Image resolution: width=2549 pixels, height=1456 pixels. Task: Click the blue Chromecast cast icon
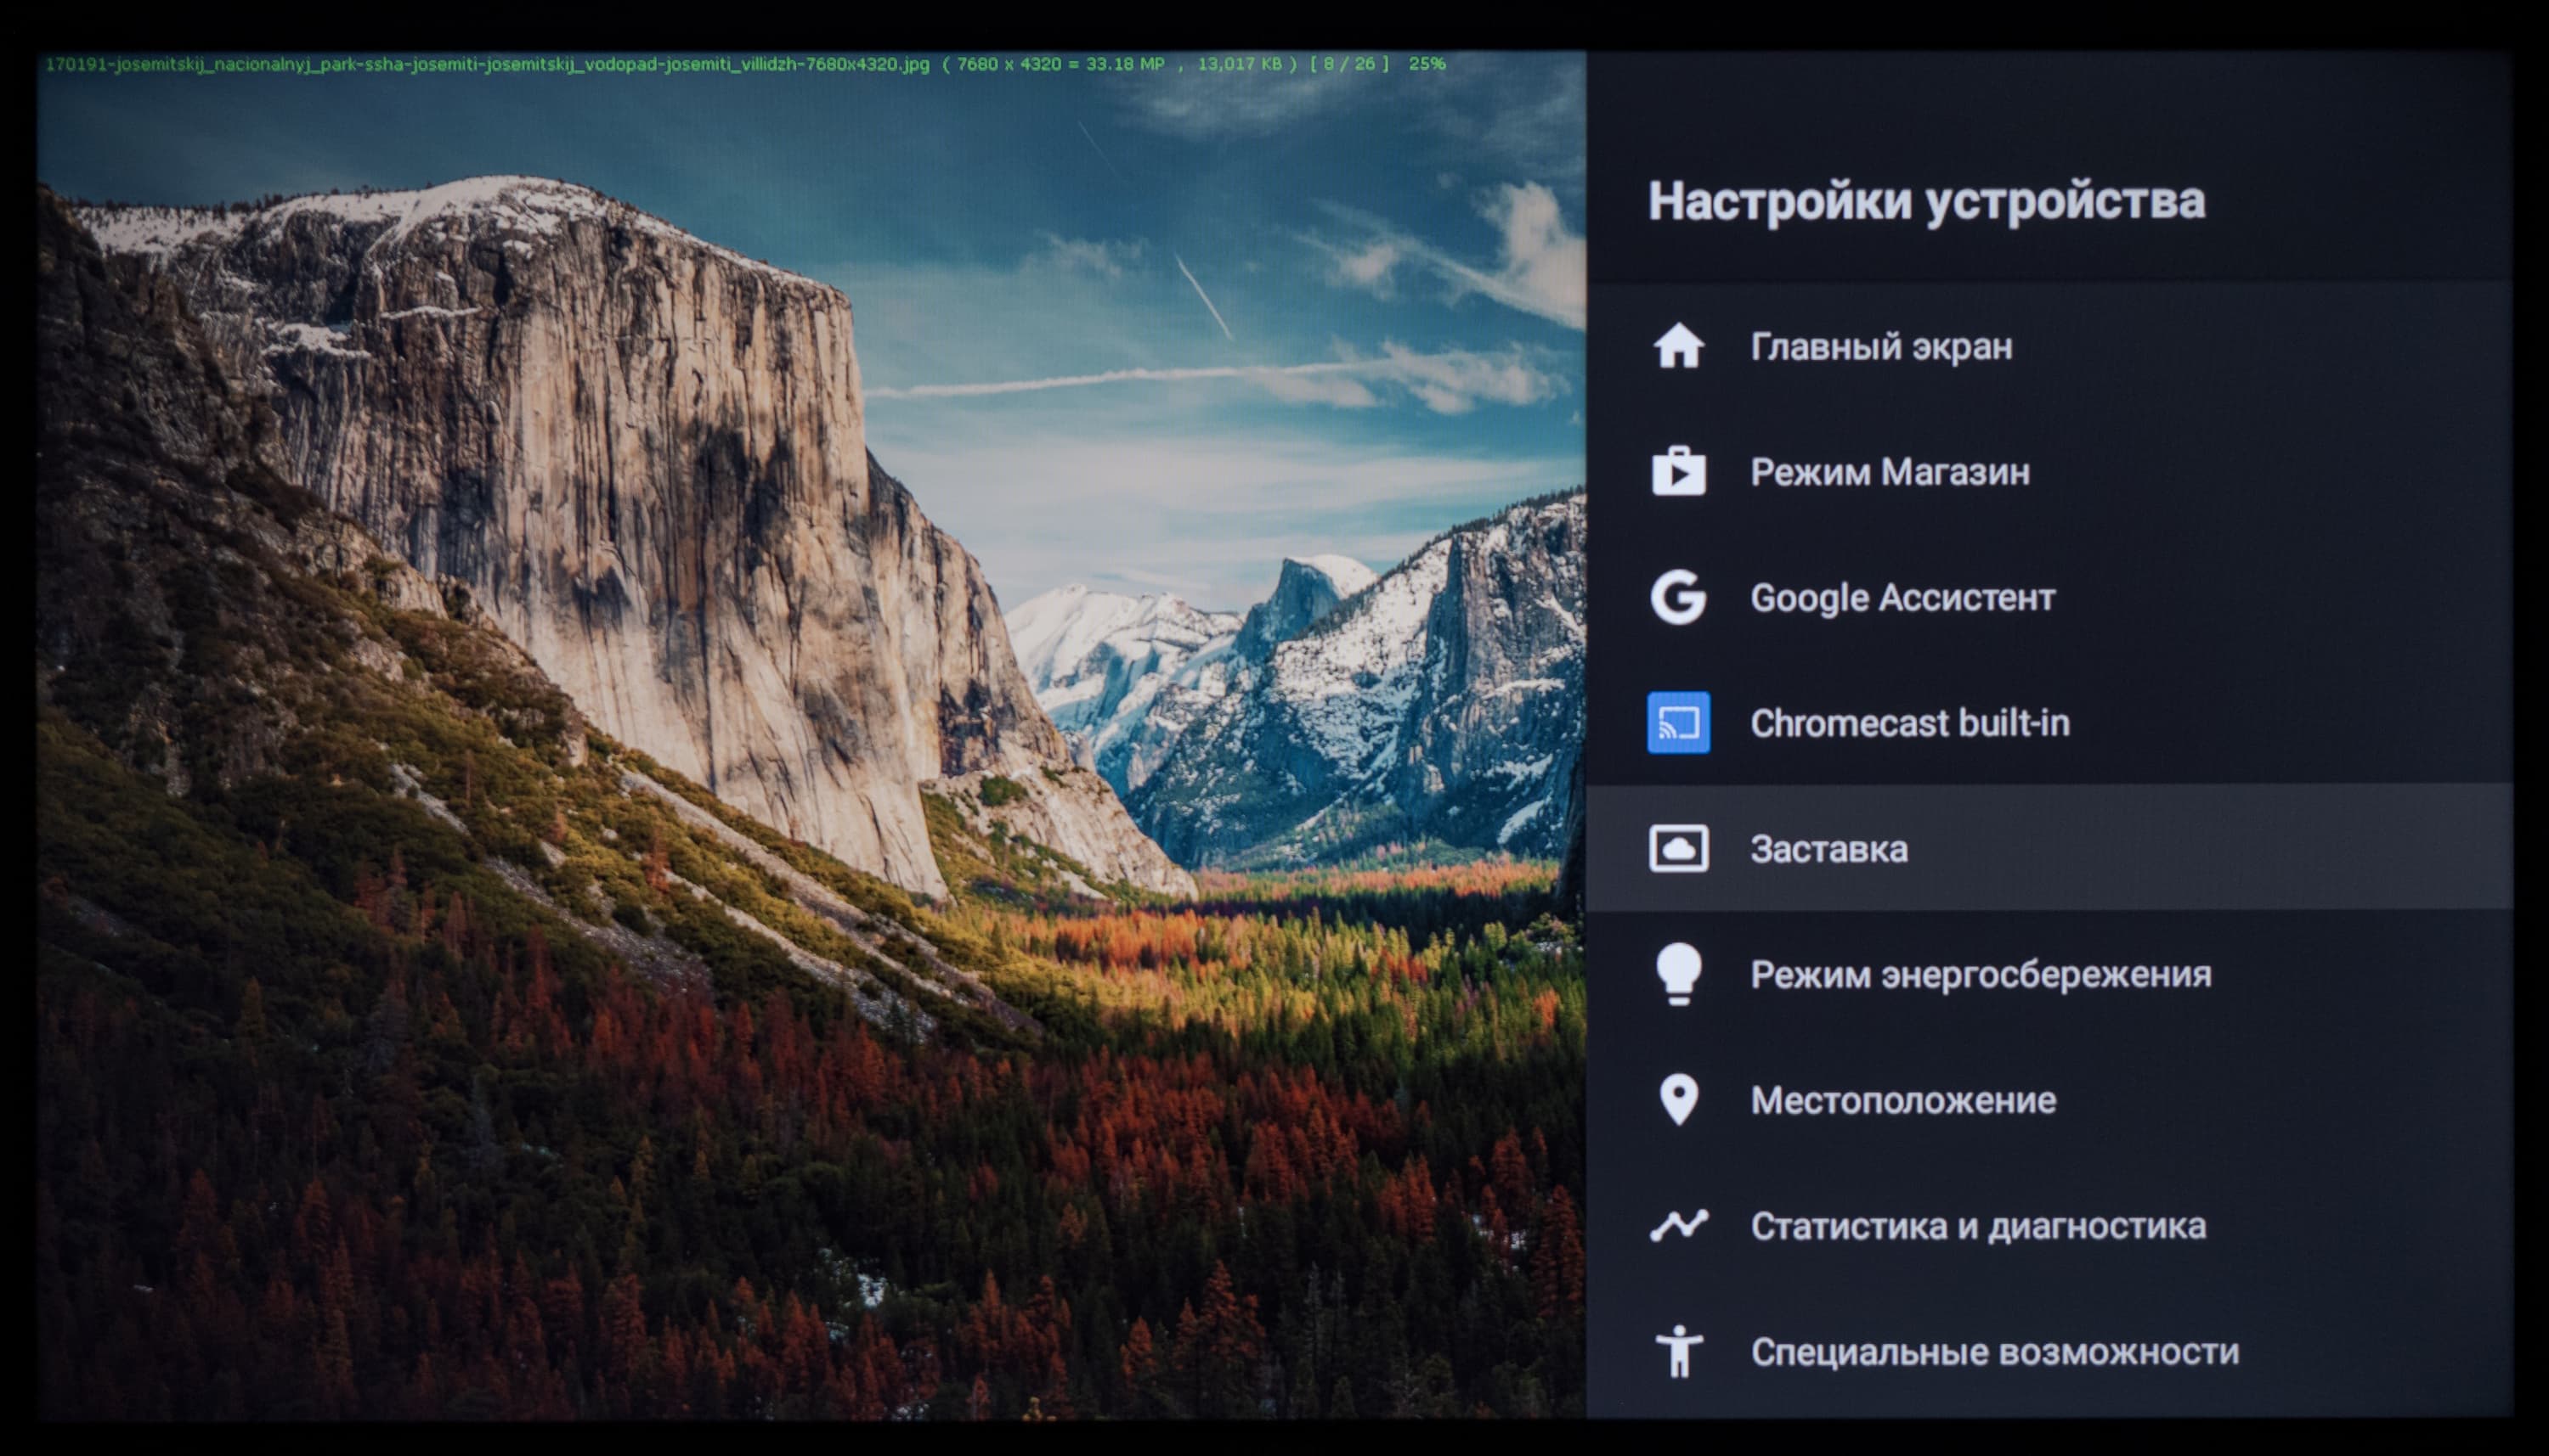(1678, 722)
